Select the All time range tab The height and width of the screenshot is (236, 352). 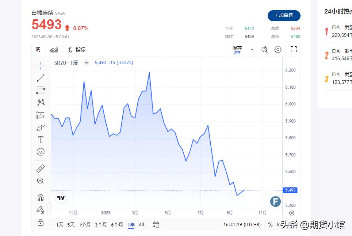click(142, 225)
